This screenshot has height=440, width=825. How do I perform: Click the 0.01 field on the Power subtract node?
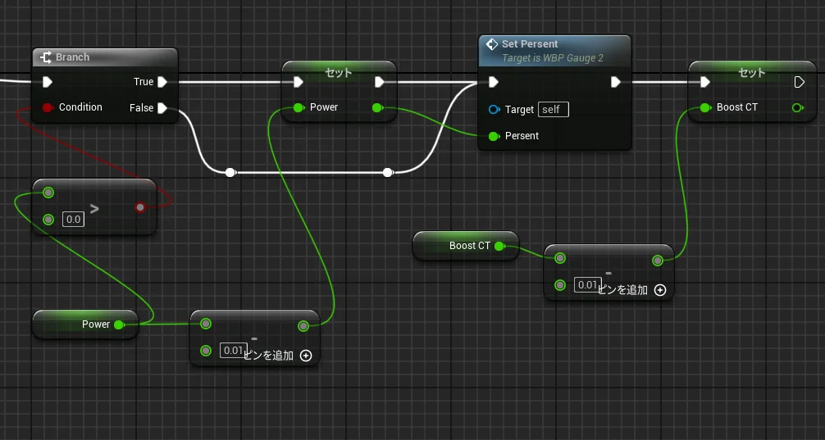(232, 351)
